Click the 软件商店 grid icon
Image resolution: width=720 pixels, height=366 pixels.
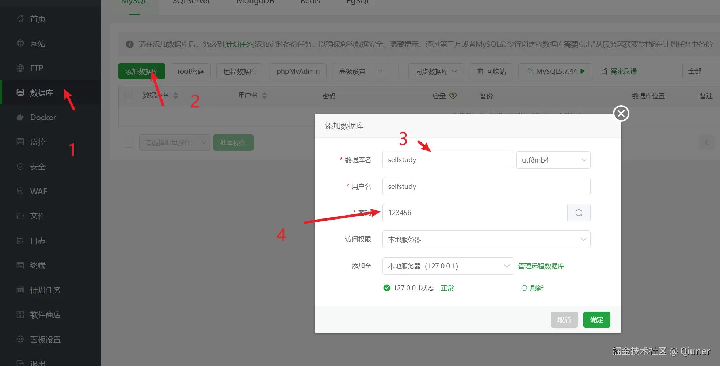tap(20, 314)
